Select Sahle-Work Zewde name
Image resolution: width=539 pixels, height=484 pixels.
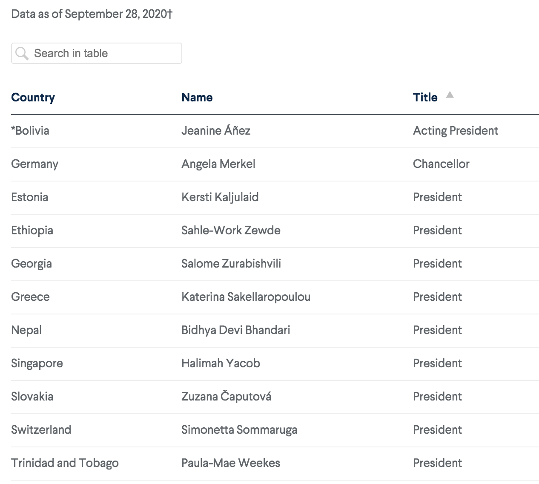click(x=231, y=230)
